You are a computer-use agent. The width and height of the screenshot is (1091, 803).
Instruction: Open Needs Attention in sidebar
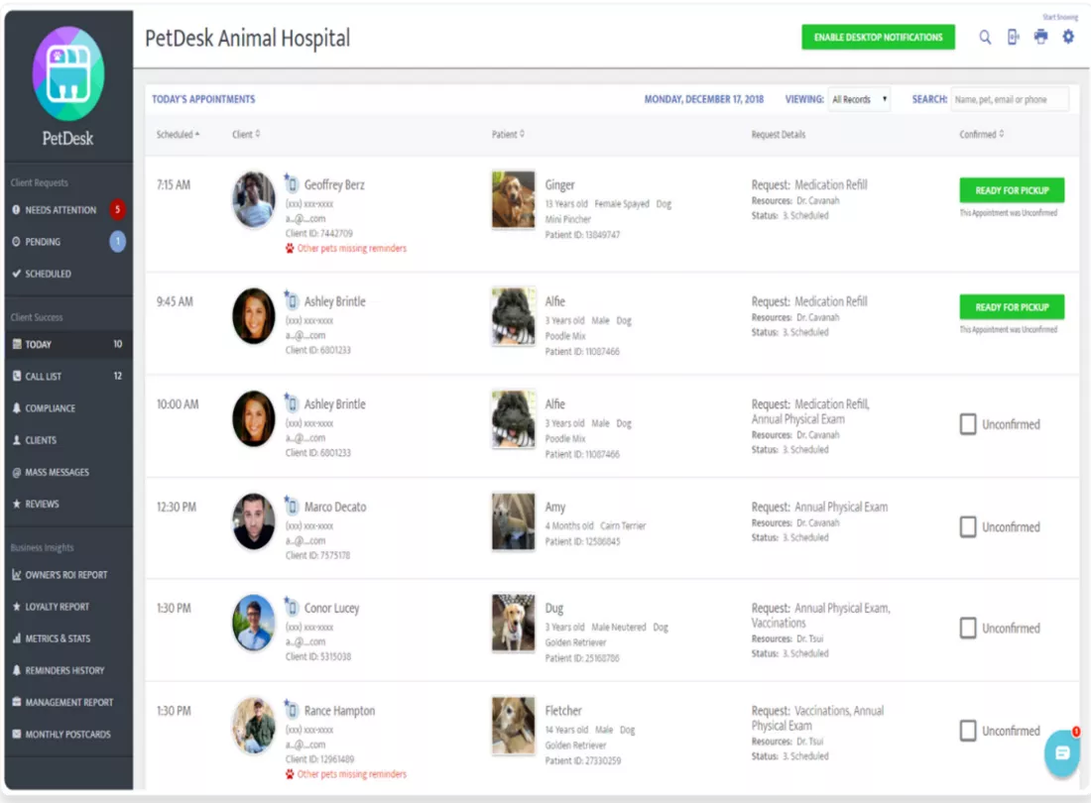pos(68,209)
